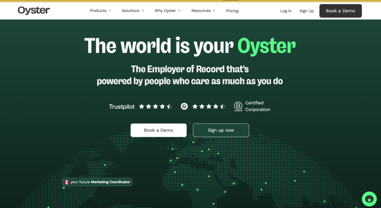Click the dark Book a Demo header button
This screenshot has height=208, width=381.
coord(340,11)
